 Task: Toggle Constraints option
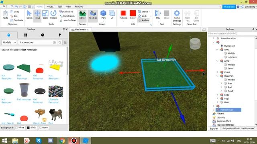(67, 16)
